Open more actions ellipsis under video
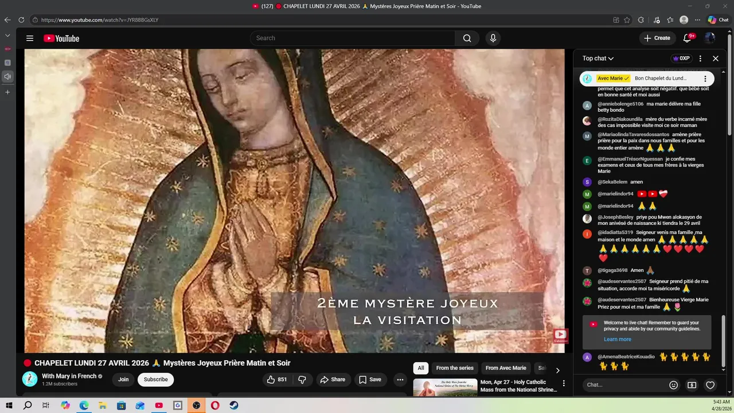Screen dimensions: 734x413 tap(400, 379)
